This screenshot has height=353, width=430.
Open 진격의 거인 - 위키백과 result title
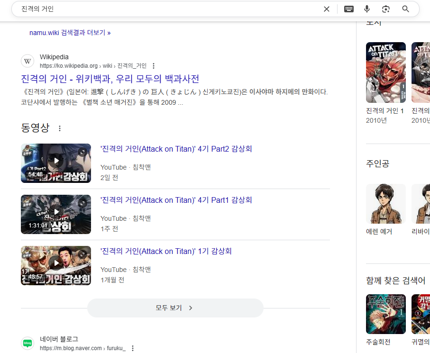coord(110,79)
